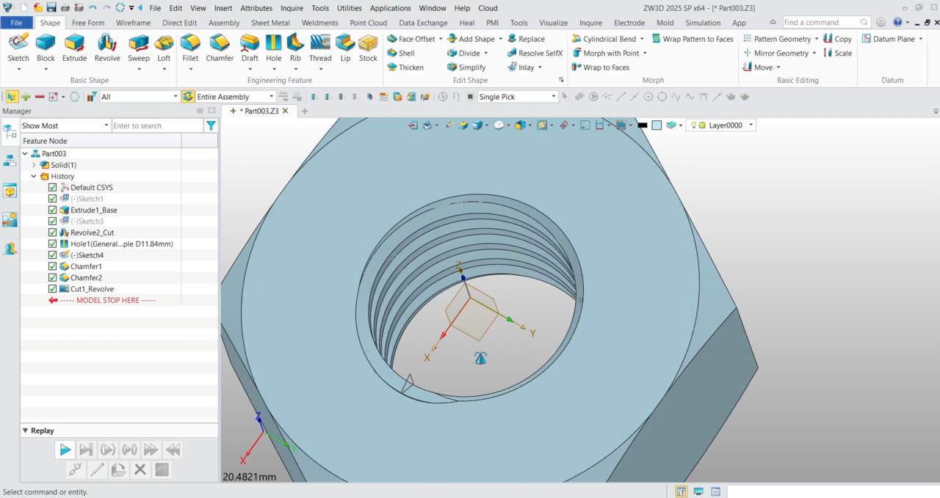940x498 pixels.
Task: Click the Thread feature icon
Action: pos(320,47)
